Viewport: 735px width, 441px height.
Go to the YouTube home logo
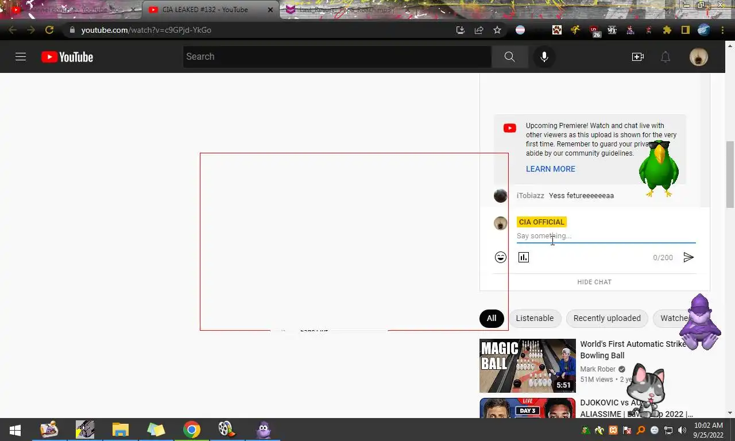(67, 57)
